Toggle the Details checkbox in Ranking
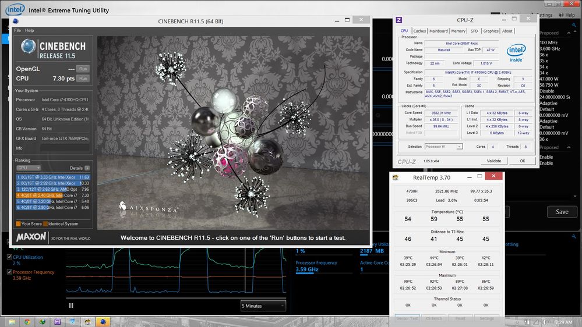The width and height of the screenshot is (582, 327). 87,168
